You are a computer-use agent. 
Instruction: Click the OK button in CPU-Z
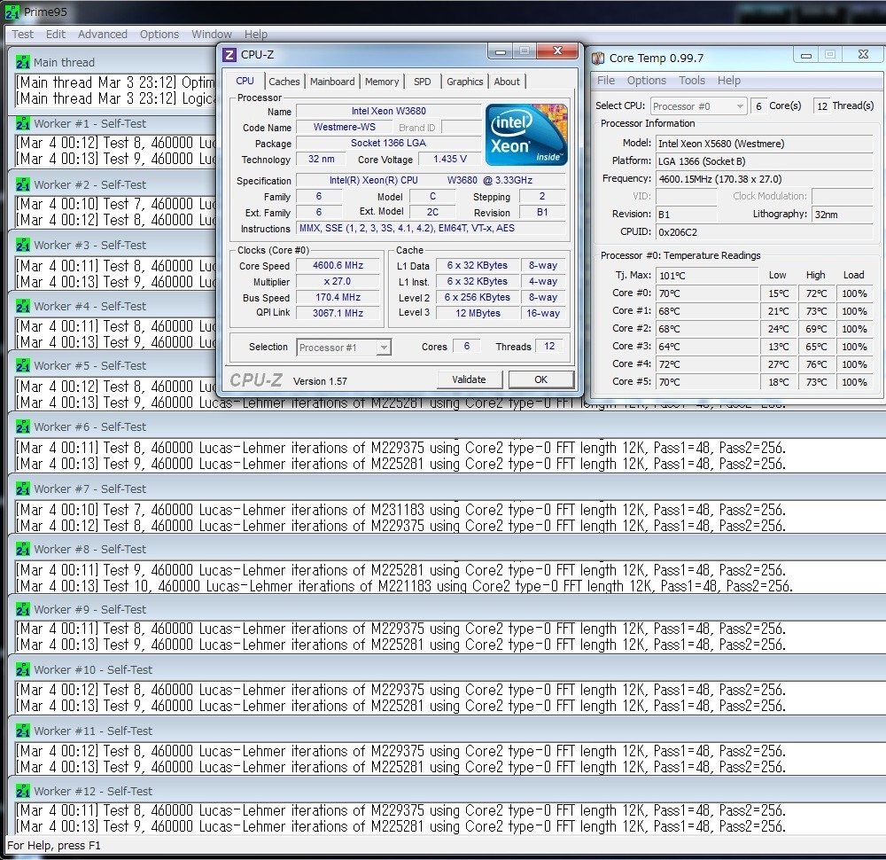coord(540,379)
